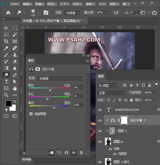Screen dimensions: 160x165
Task: Toggle Inner Shadow effect visibility
Action: (x=115, y=154)
